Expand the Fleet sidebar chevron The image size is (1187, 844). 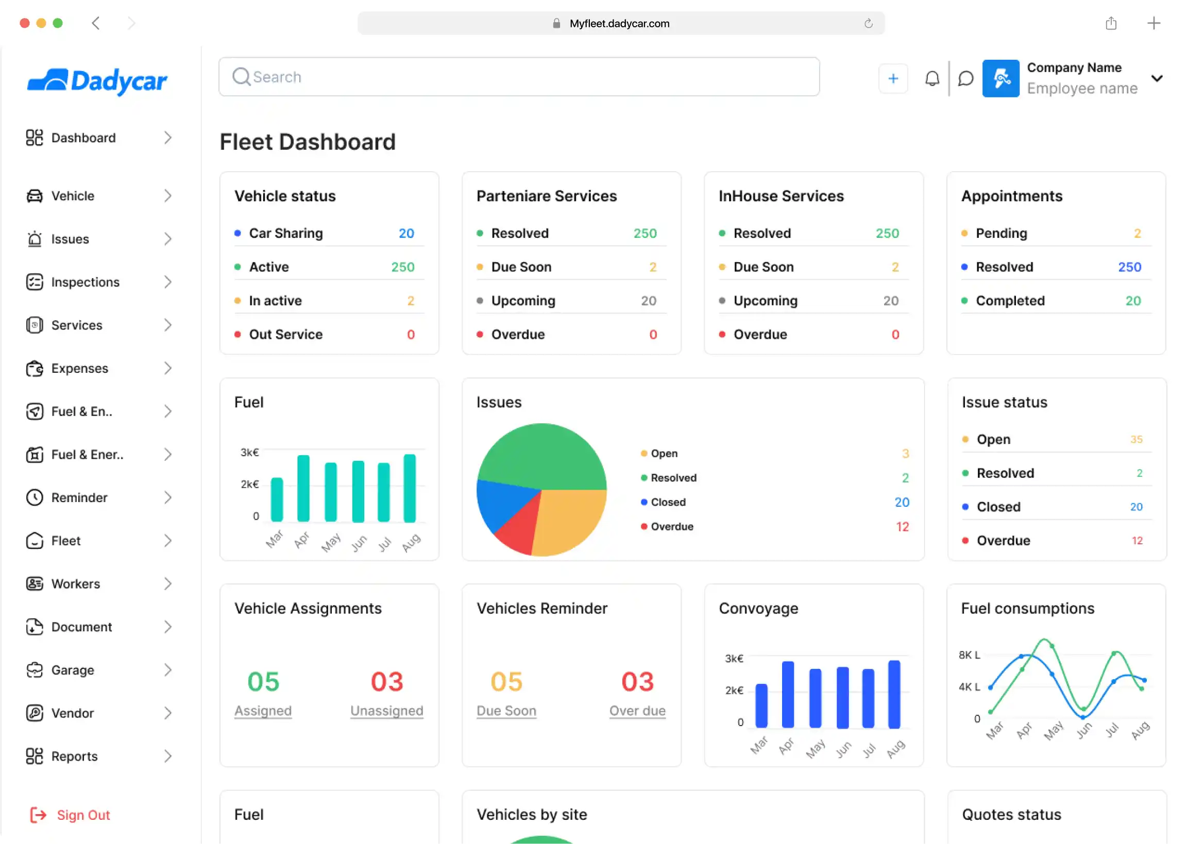[167, 540]
